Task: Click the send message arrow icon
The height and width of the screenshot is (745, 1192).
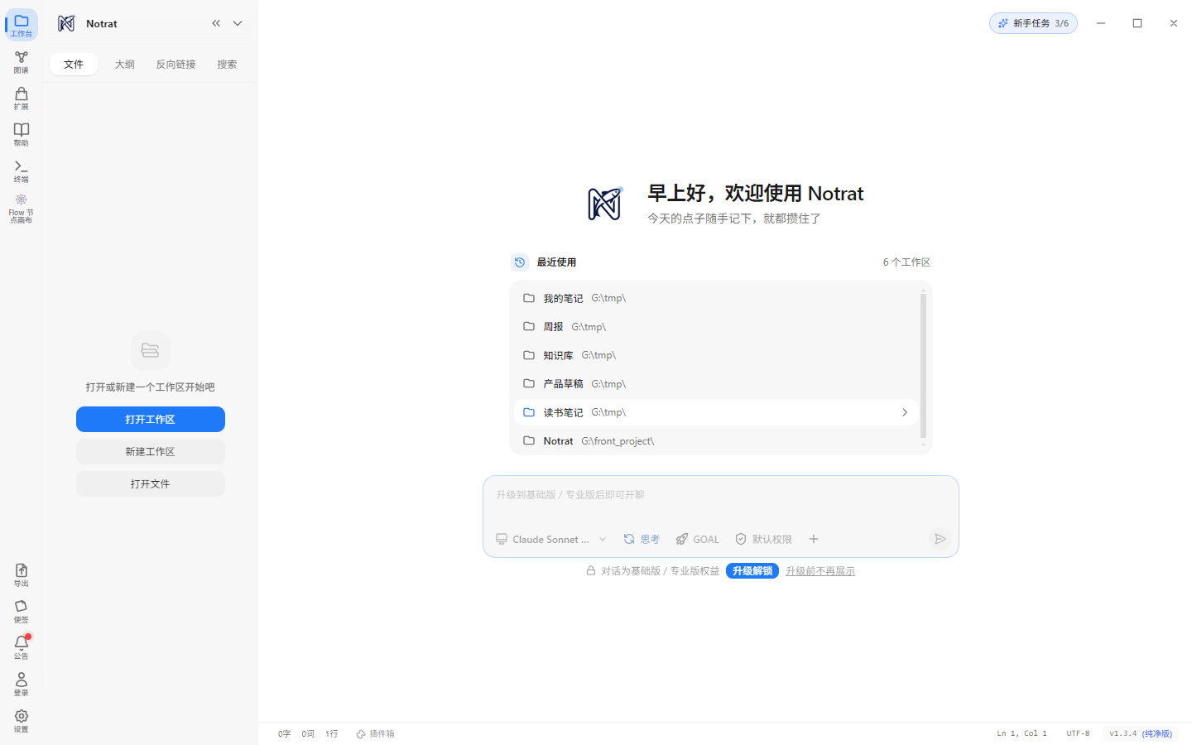Action: (x=940, y=539)
